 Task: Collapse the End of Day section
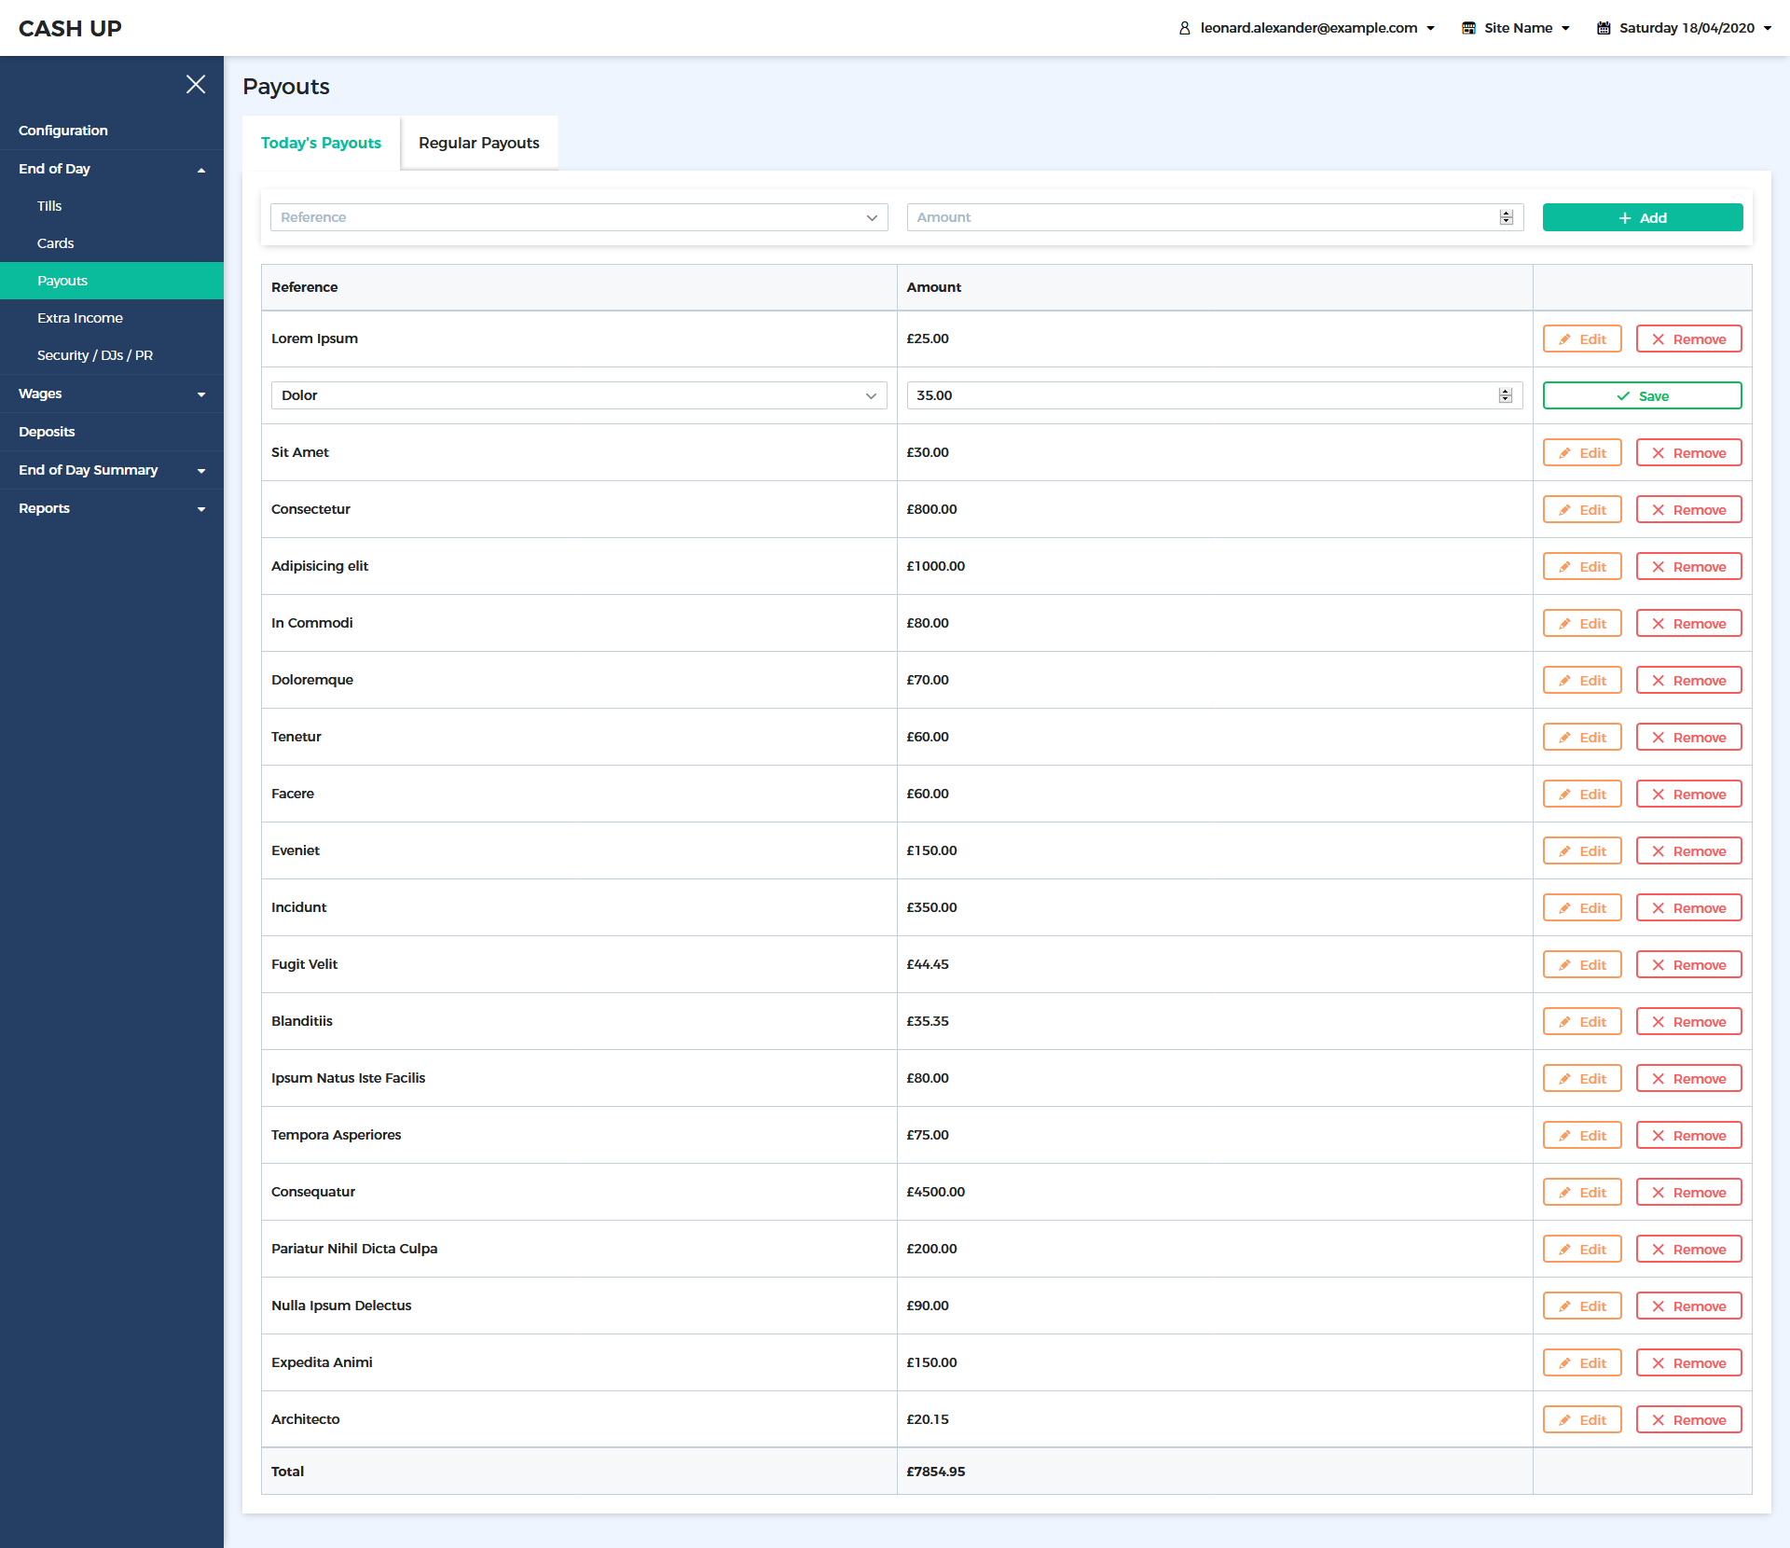[x=112, y=169]
